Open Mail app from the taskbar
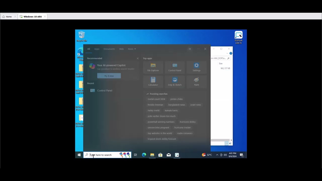Viewport: 322px width, 181px height. pyautogui.click(x=169, y=155)
